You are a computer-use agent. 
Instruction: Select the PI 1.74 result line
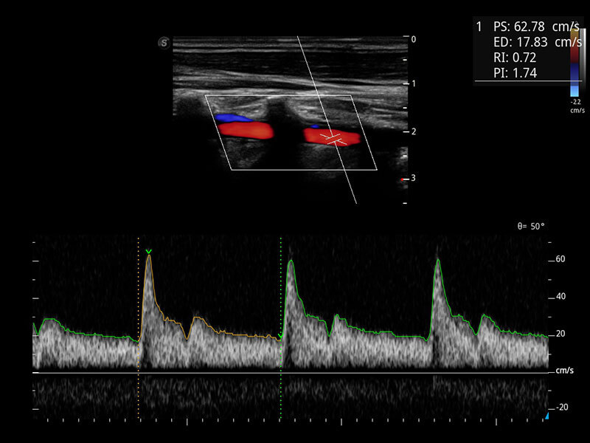[510, 72]
